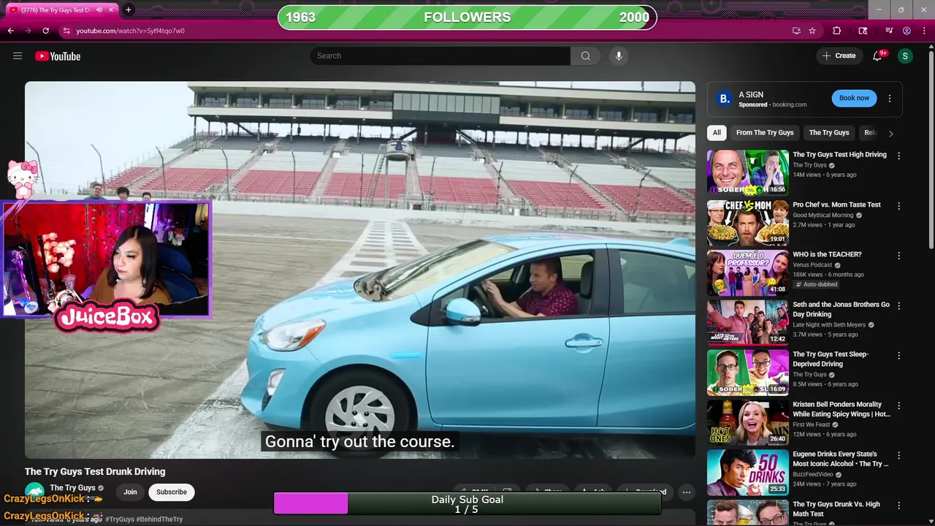Expand more filter chips with right chevron
Viewport: 935px width, 526px height.
(890, 134)
